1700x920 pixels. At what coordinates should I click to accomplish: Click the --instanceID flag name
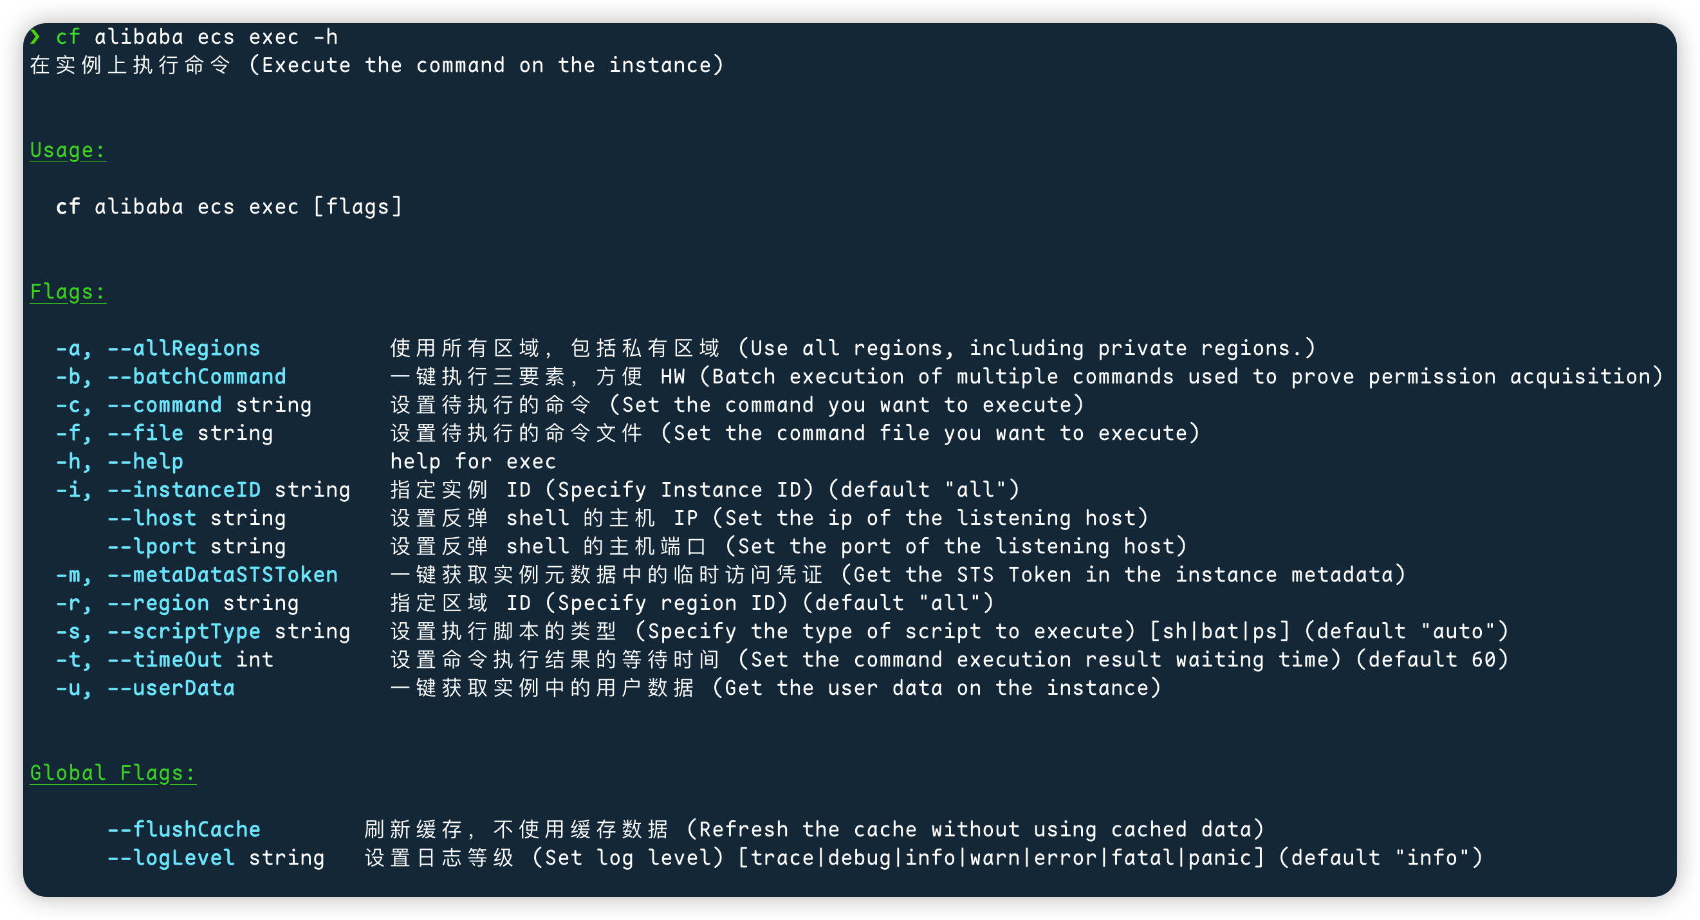click(x=183, y=490)
